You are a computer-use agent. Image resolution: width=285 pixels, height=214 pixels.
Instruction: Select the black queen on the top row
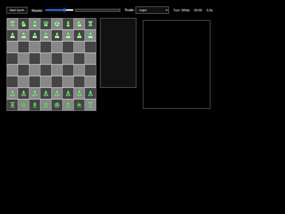click(x=46, y=24)
